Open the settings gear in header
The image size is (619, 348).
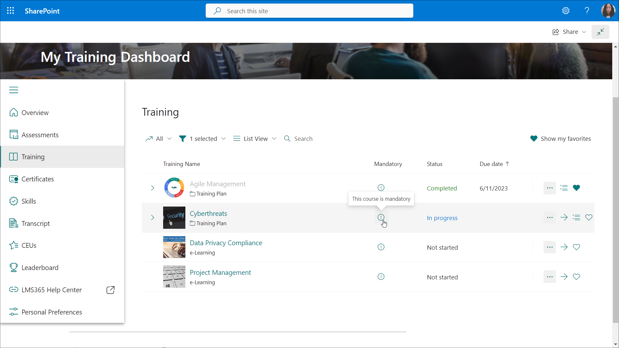566,11
